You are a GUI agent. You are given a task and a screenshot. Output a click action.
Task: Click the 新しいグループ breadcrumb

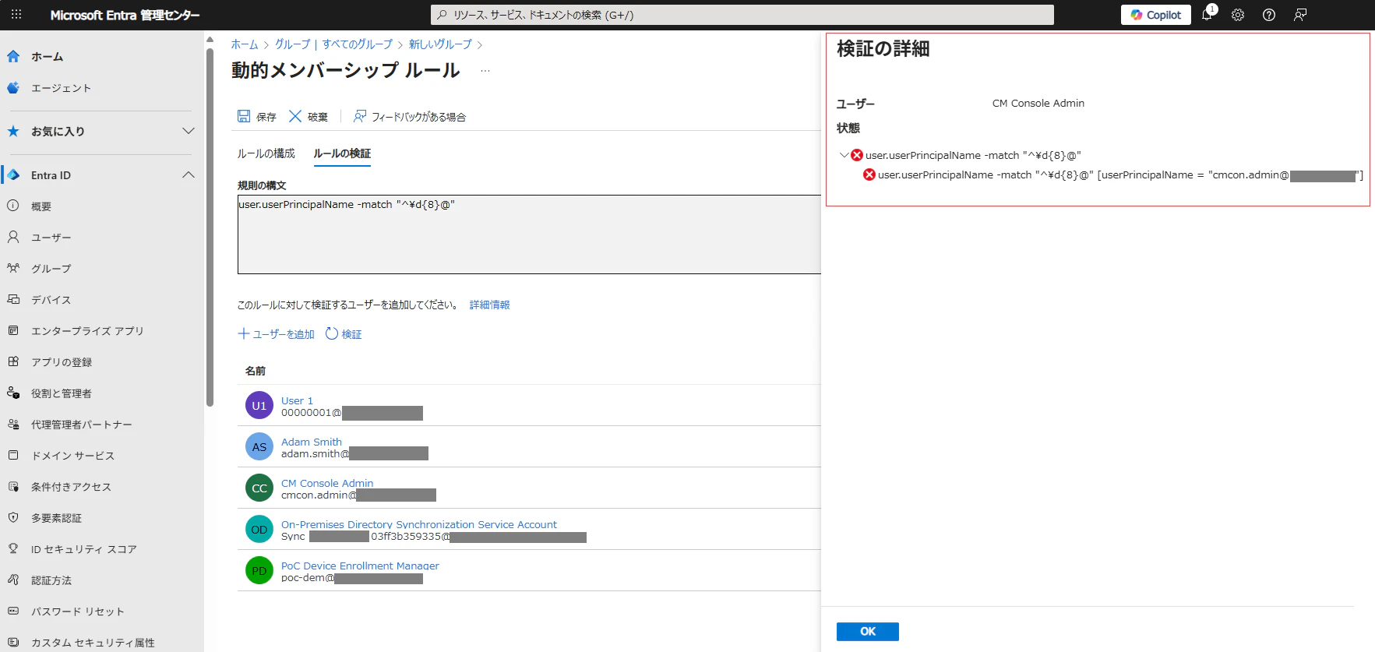[440, 44]
